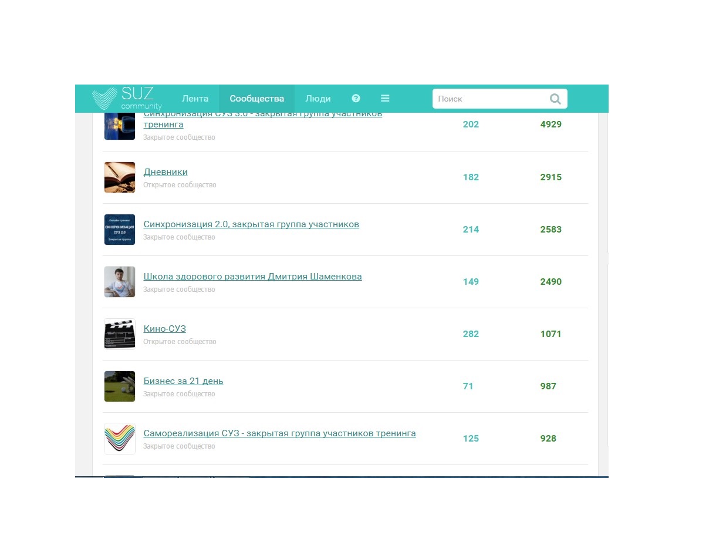
Task: Open Синхронизация 2.0 закрытая группа link
Action: click(x=251, y=224)
